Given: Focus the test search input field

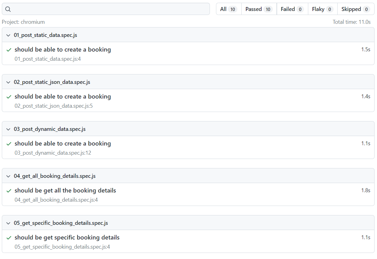Looking at the screenshot, I should [x=110, y=9].
